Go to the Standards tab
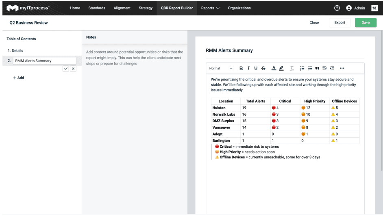383x216 pixels. pos(97,8)
